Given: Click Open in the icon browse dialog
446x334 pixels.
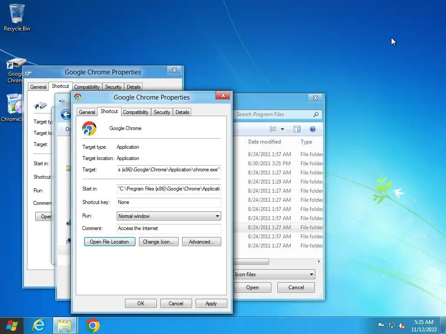Looking at the screenshot, I should [x=252, y=287].
